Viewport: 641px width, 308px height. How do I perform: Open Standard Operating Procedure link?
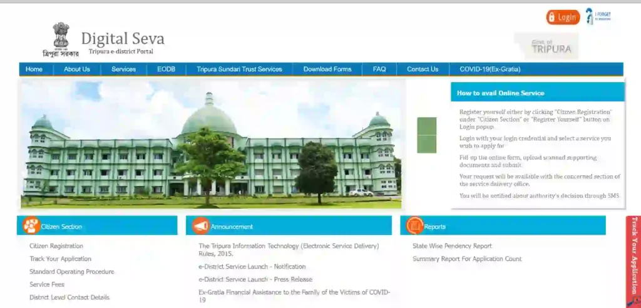point(71,272)
